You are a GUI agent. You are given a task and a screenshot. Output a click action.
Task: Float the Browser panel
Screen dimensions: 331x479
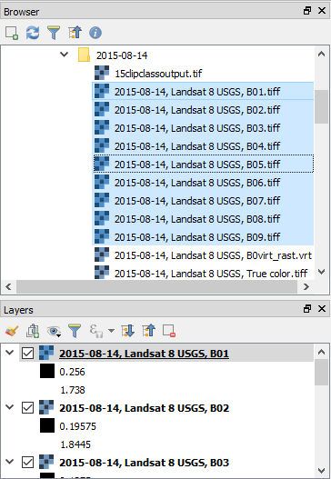[x=307, y=11]
